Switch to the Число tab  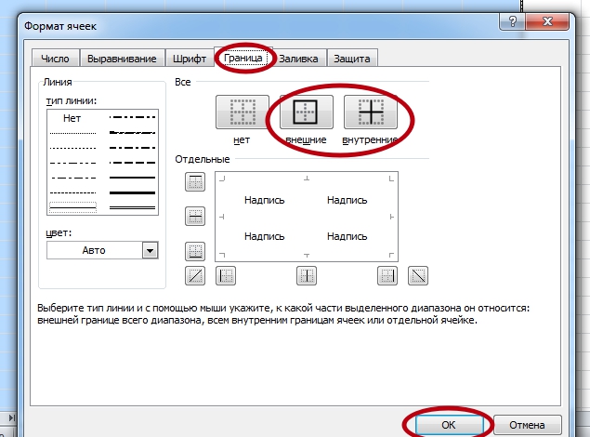pos(56,59)
